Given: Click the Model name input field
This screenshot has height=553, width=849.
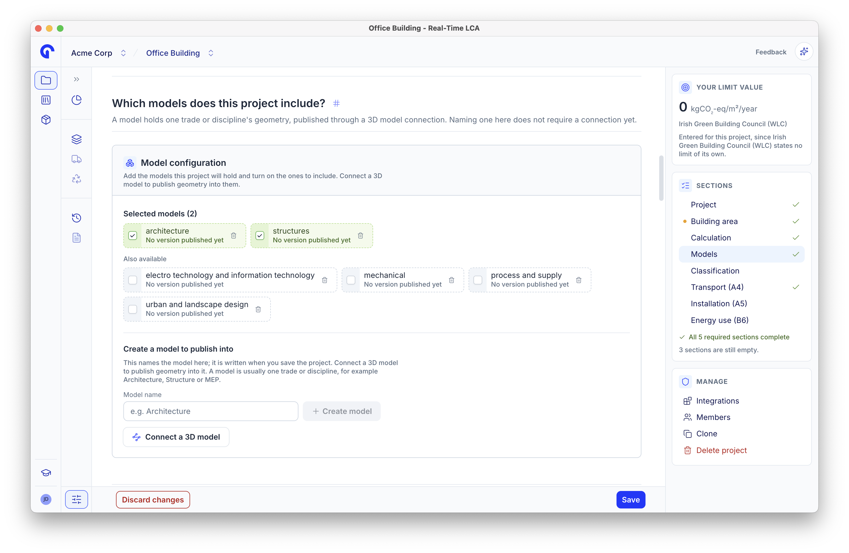Looking at the screenshot, I should pos(211,411).
